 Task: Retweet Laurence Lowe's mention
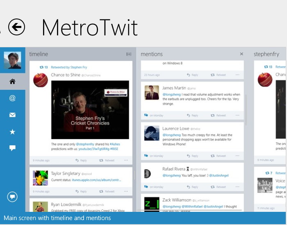click(218, 156)
